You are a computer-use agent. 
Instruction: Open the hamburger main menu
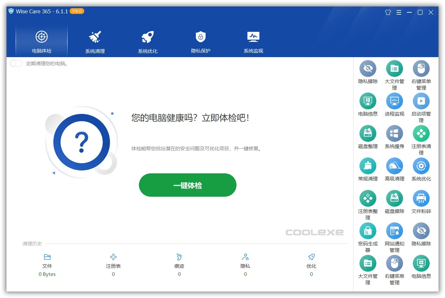[x=398, y=12]
